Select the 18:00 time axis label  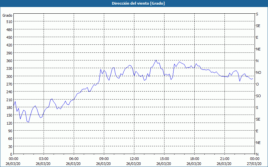pyautogui.click(x=194, y=159)
